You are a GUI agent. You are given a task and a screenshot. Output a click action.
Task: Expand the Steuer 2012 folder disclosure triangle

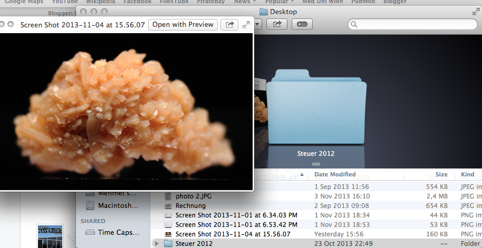157,243
